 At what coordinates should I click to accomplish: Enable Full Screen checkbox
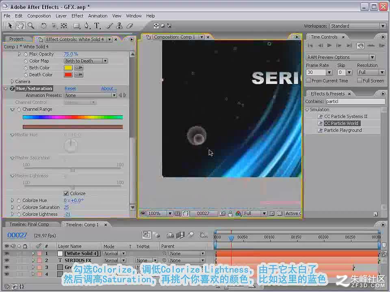360,80
